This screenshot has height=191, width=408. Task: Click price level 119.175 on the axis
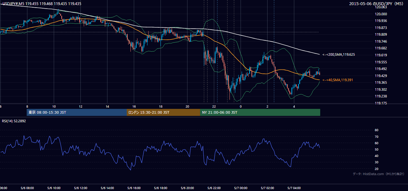tap(381, 103)
